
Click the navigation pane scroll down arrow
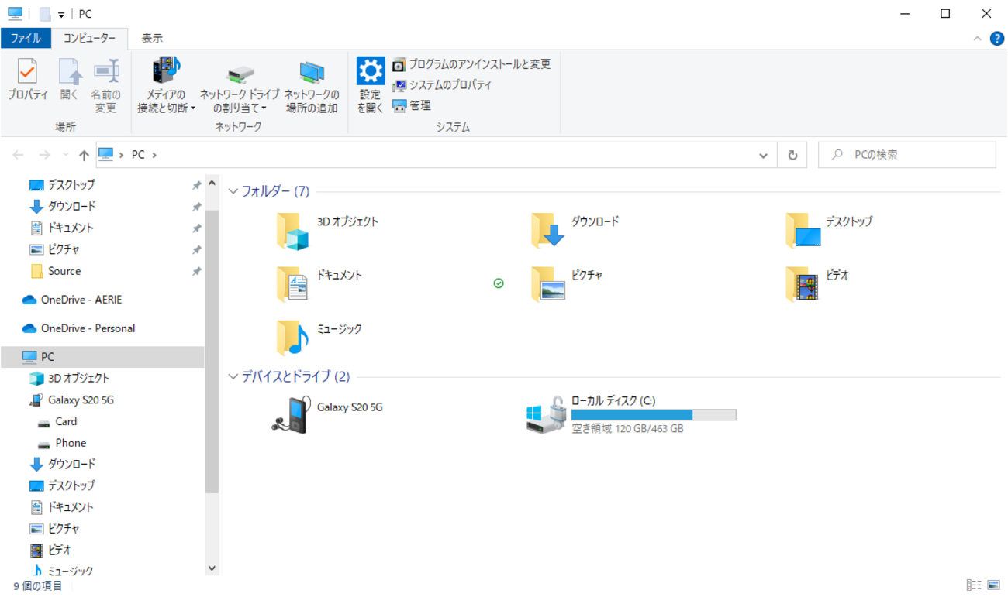click(x=212, y=568)
